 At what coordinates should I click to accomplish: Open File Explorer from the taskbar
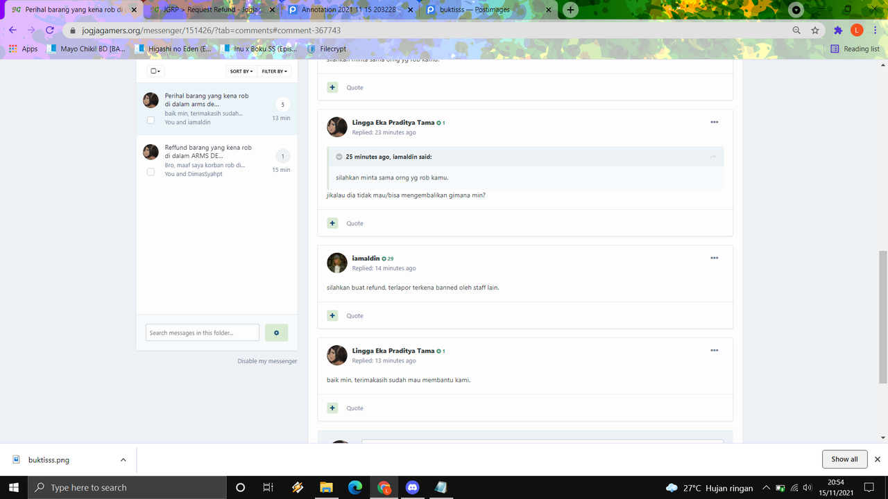326,488
